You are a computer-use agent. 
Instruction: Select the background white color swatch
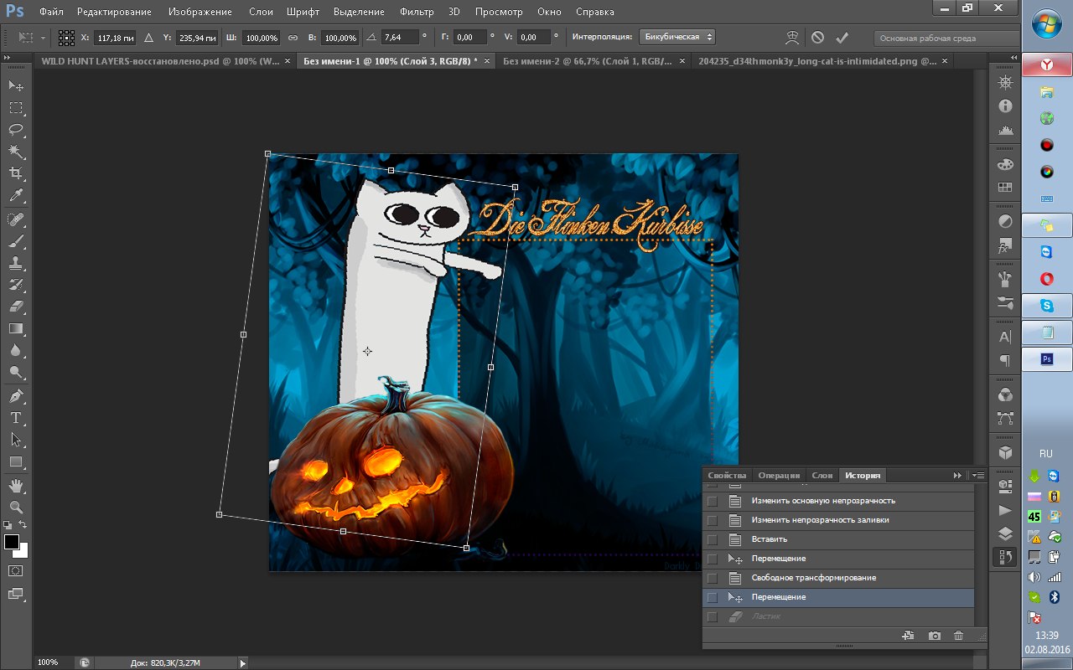coord(22,551)
